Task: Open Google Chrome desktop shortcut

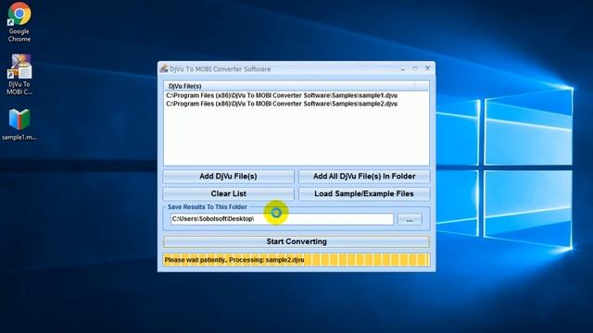Action: pyautogui.click(x=19, y=22)
